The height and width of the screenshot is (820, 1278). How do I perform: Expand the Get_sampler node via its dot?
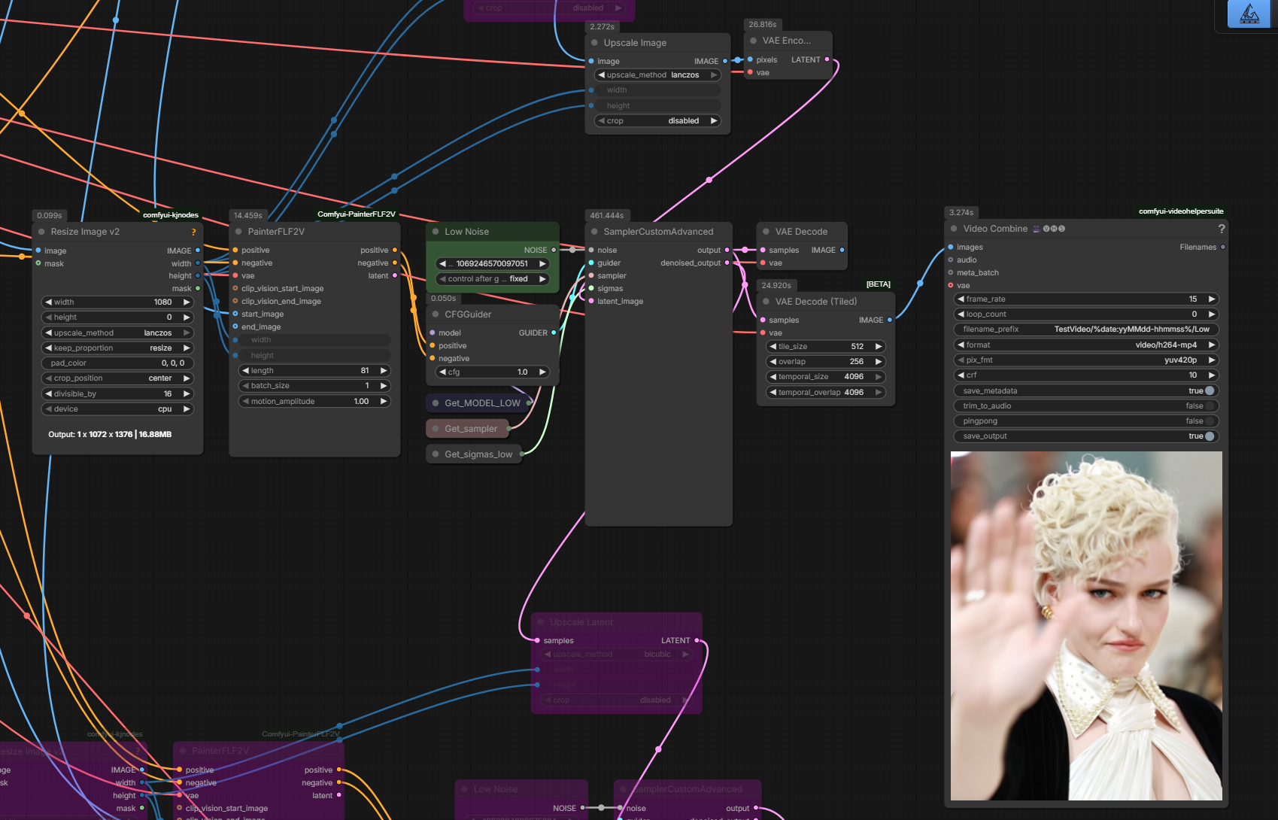pyautogui.click(x=436, y=429)
